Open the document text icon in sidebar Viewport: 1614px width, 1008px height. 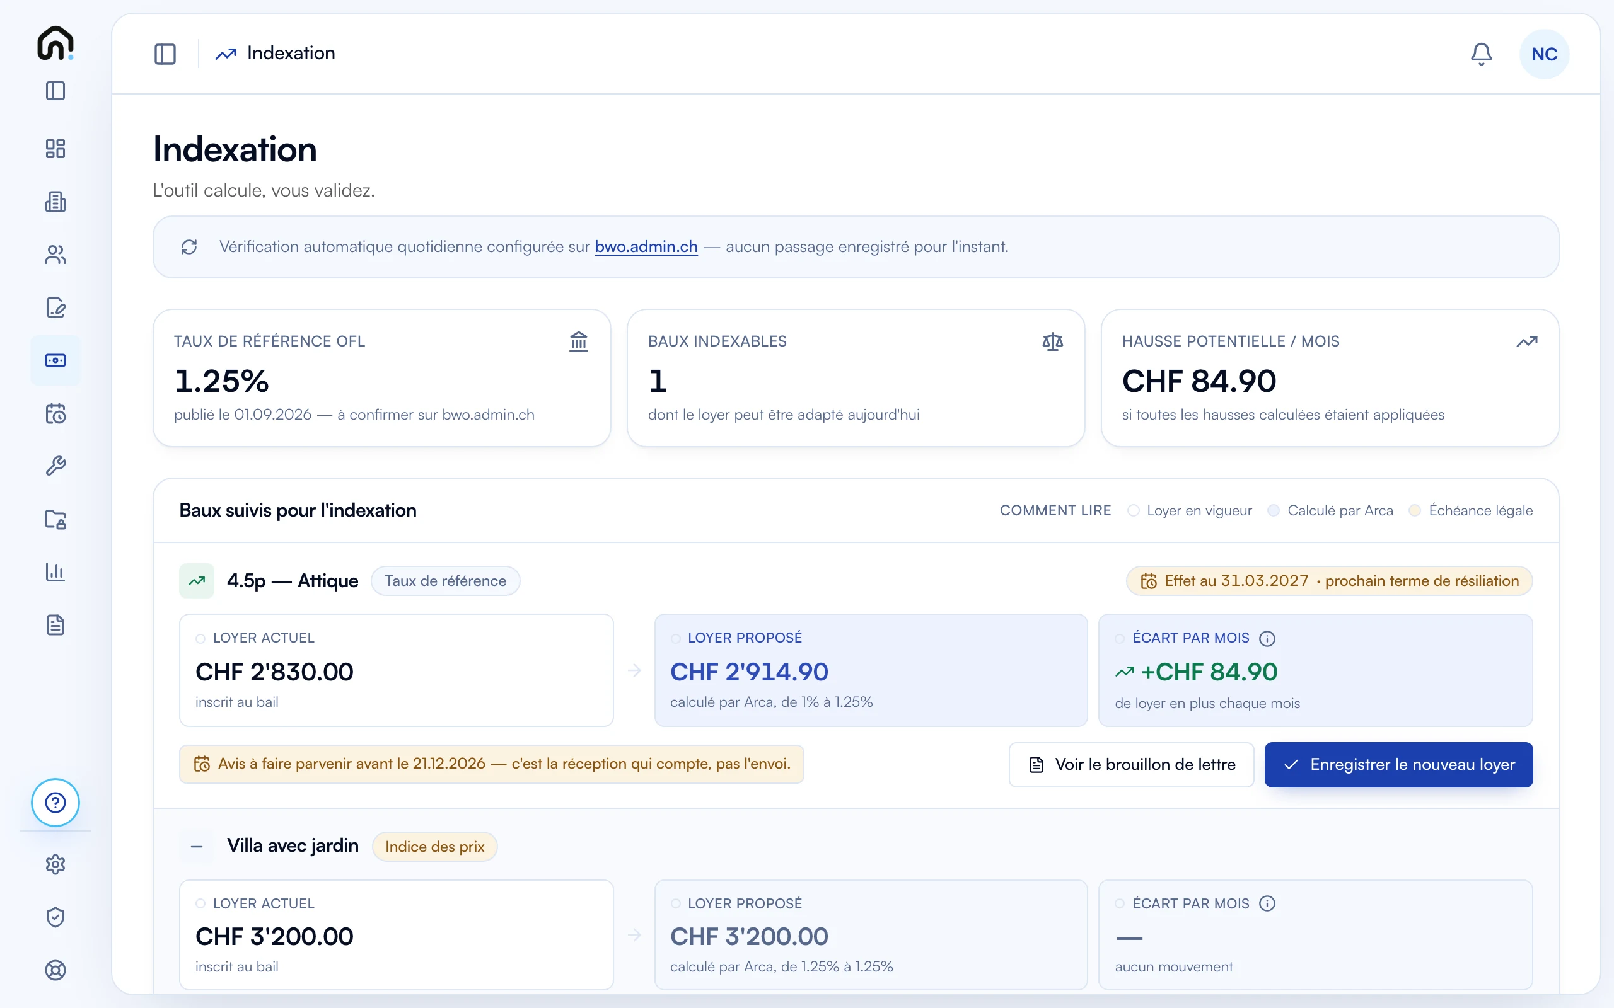click(x=55, y=626)
